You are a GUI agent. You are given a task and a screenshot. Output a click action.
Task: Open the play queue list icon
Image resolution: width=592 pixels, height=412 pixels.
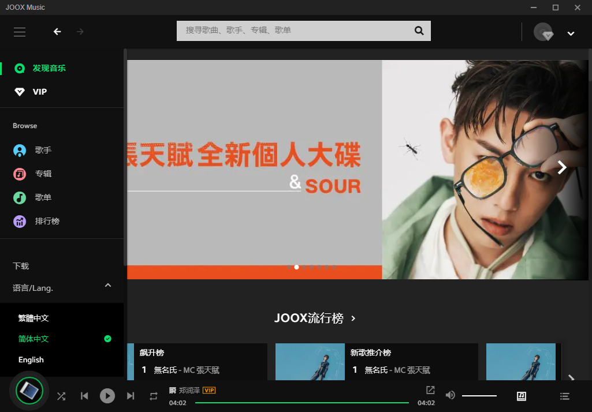565,396
